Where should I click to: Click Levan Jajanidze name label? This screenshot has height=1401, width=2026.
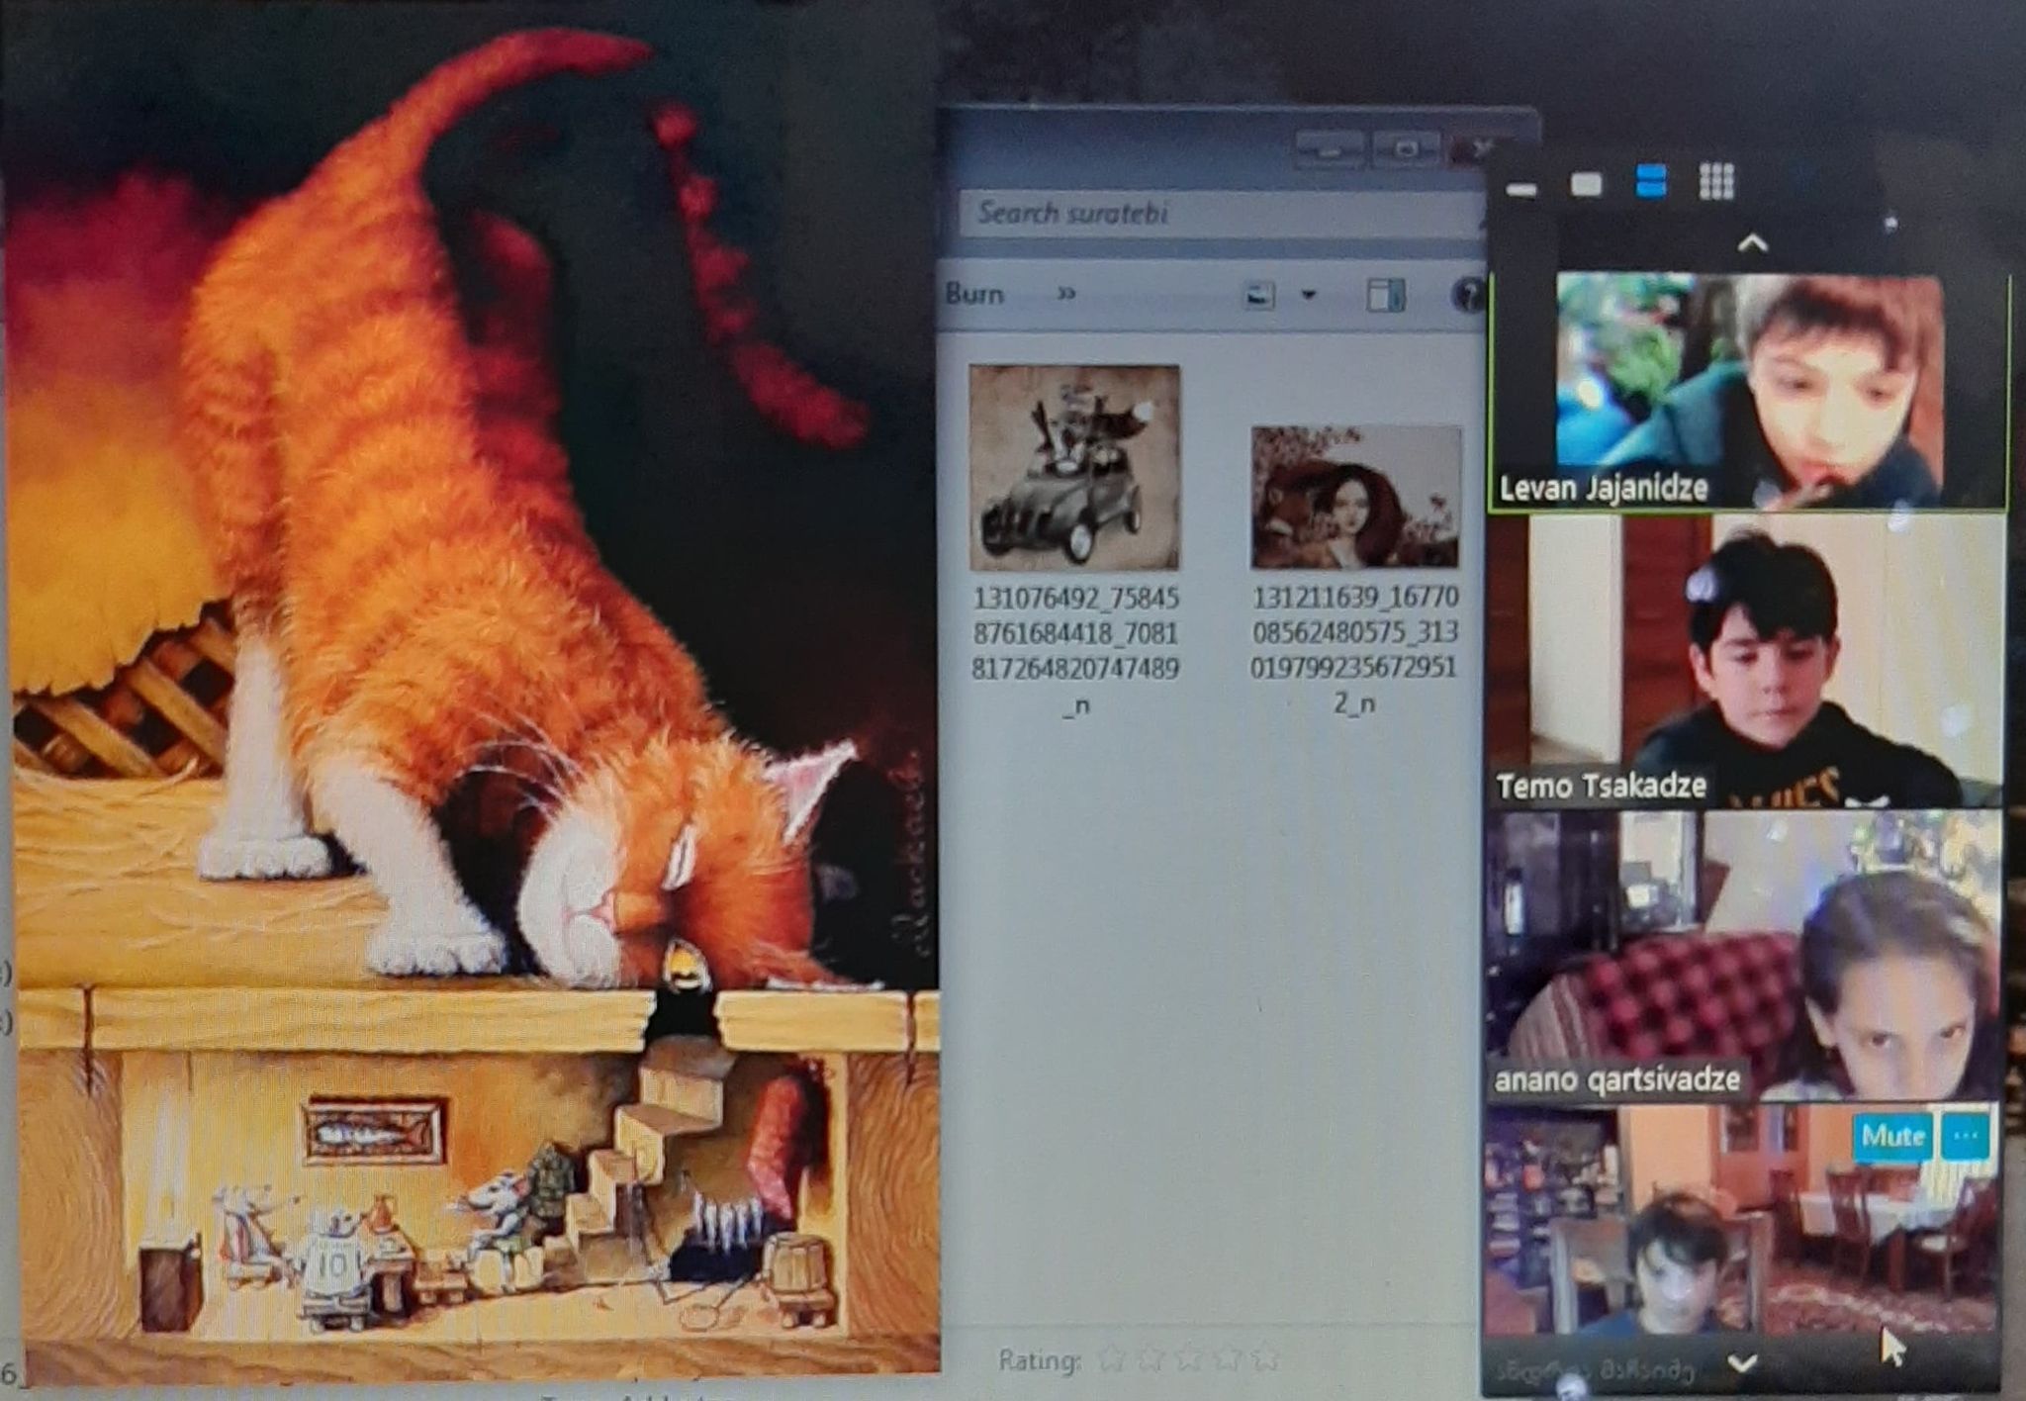coord(1603,488)
